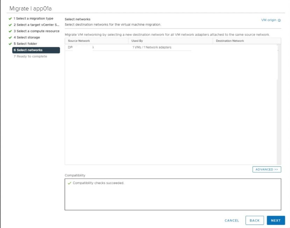Click the VM origin info icon
Image resolution: width=290 pixels, height=228 pixels.
tap(280, 20)
